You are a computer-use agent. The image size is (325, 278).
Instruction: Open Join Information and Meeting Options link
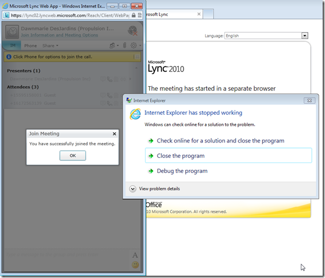(59, 35)
